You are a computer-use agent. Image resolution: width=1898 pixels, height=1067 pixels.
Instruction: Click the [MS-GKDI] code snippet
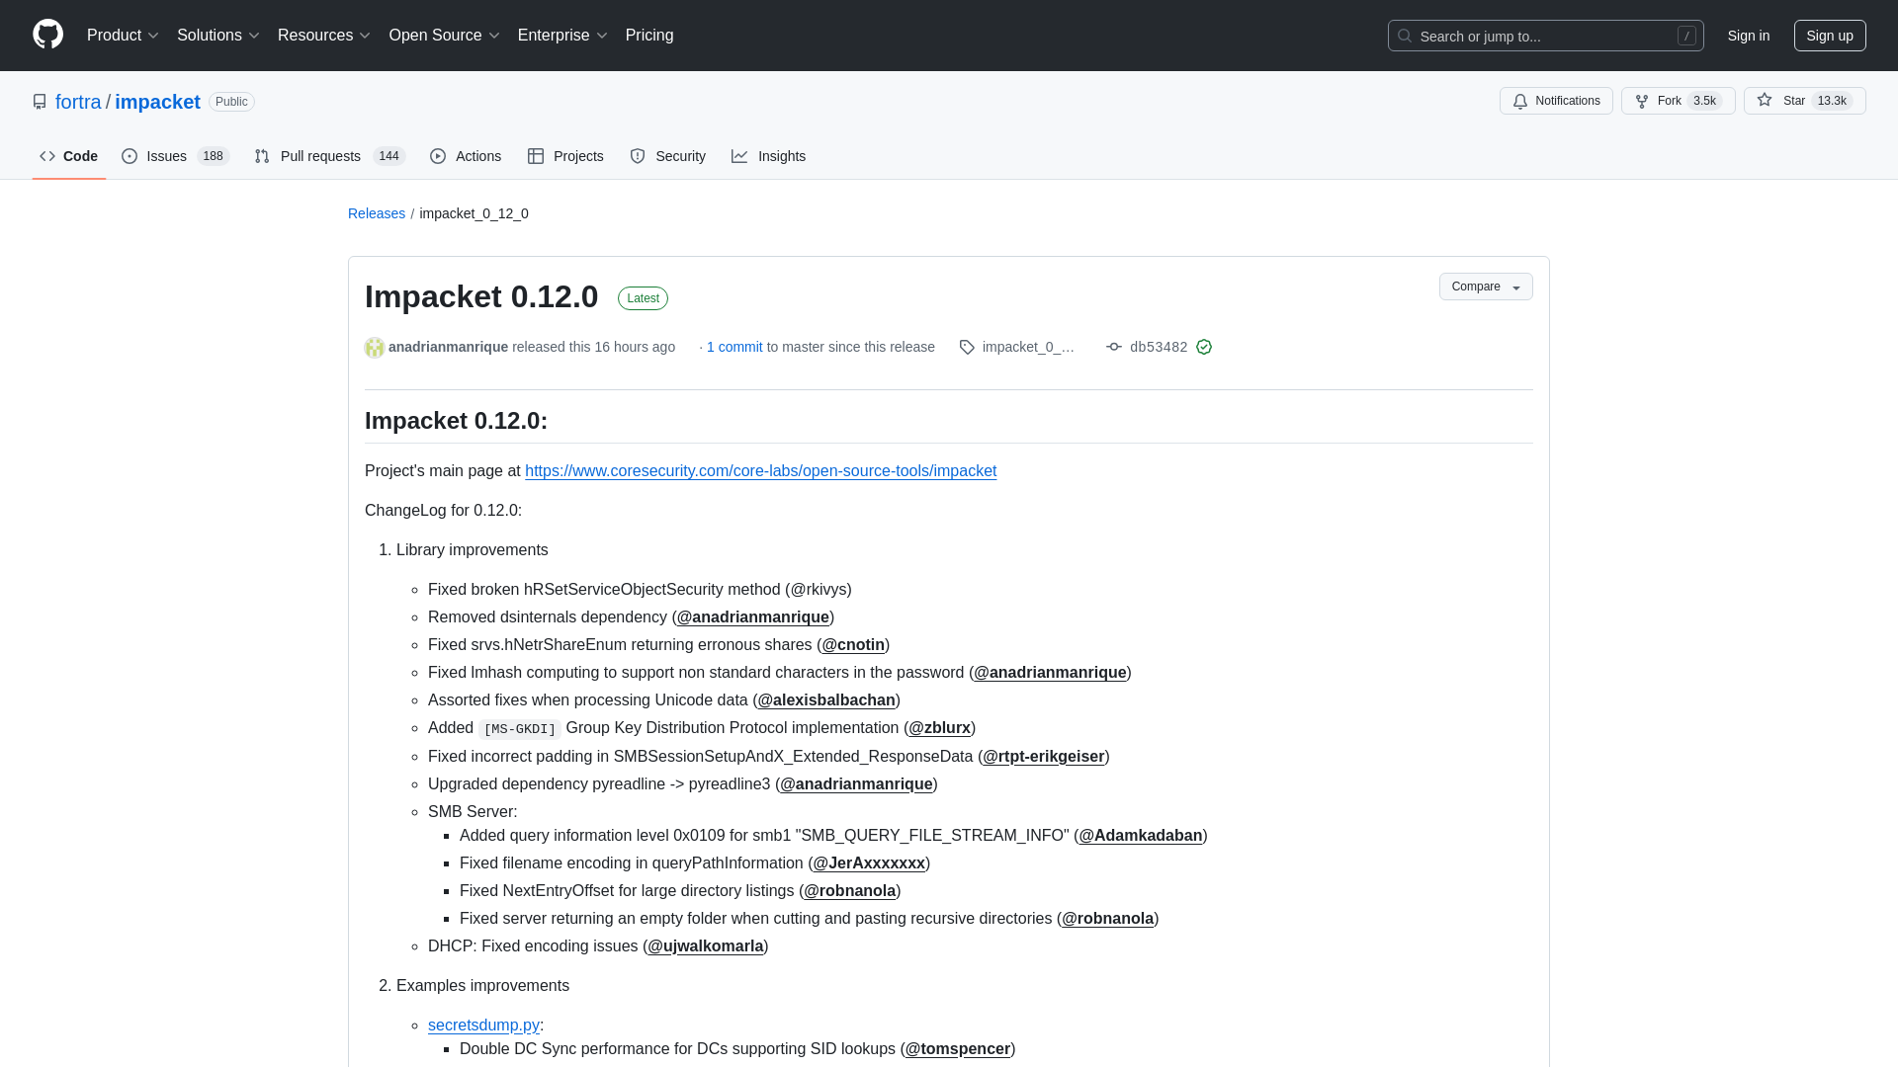click(x=520, y=729)
